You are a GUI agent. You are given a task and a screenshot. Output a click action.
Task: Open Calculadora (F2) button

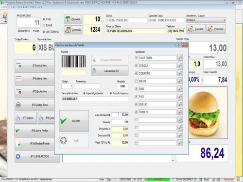pyautogui.click(x=110, y=71)
